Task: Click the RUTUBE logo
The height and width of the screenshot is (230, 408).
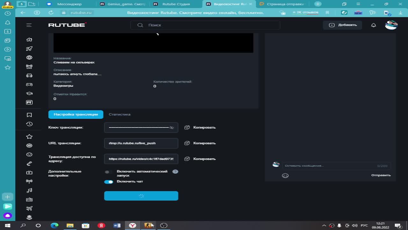Action: pos(67,25)
